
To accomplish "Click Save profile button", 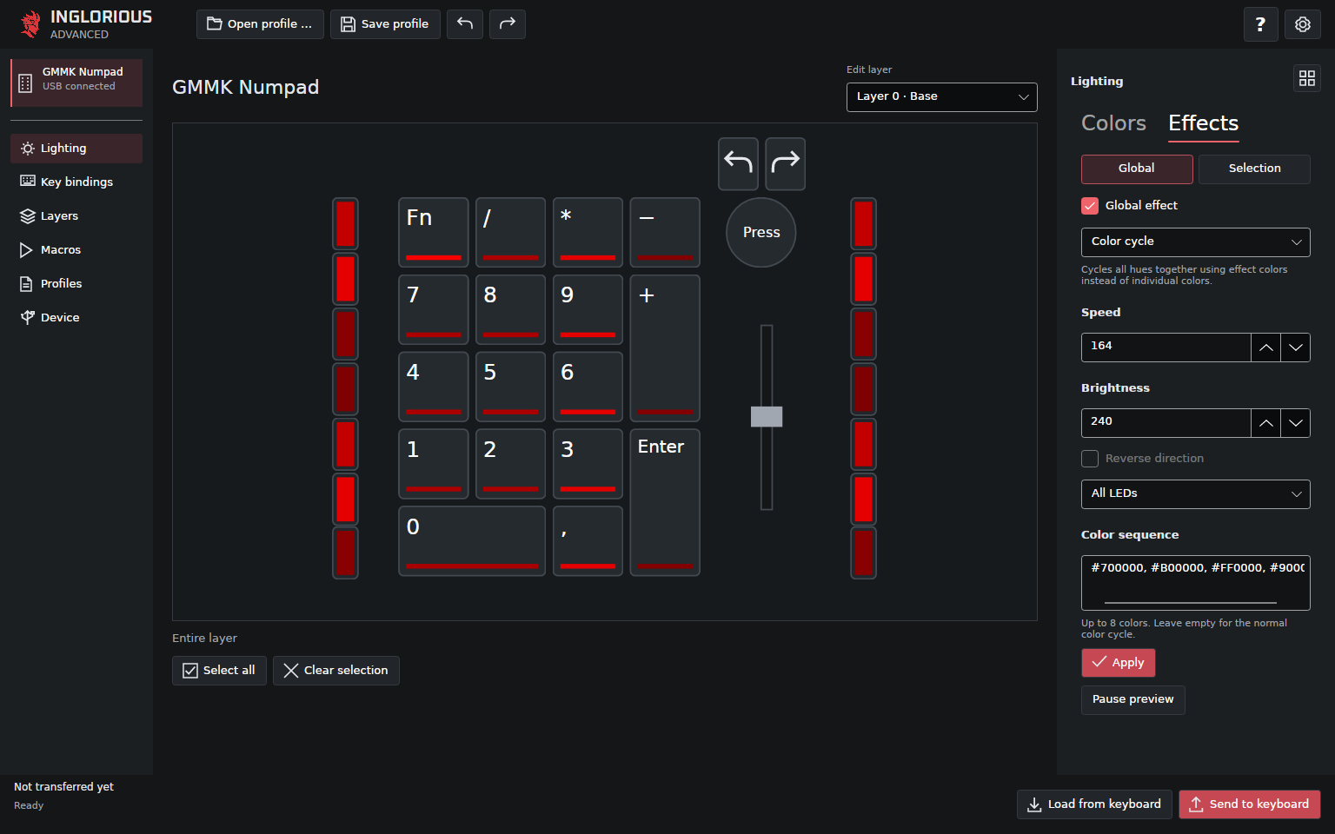I will (x=385, y=24).
